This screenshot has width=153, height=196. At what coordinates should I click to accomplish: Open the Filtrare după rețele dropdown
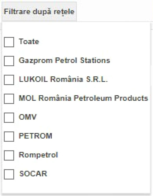tap(39, 11)
